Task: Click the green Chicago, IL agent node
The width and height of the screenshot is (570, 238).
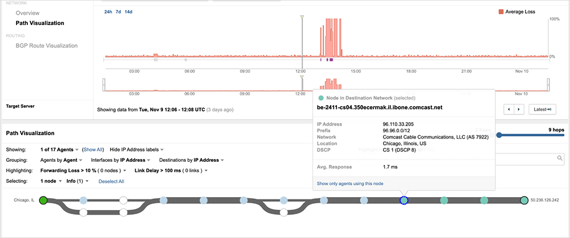Action: tap(43, 200)
